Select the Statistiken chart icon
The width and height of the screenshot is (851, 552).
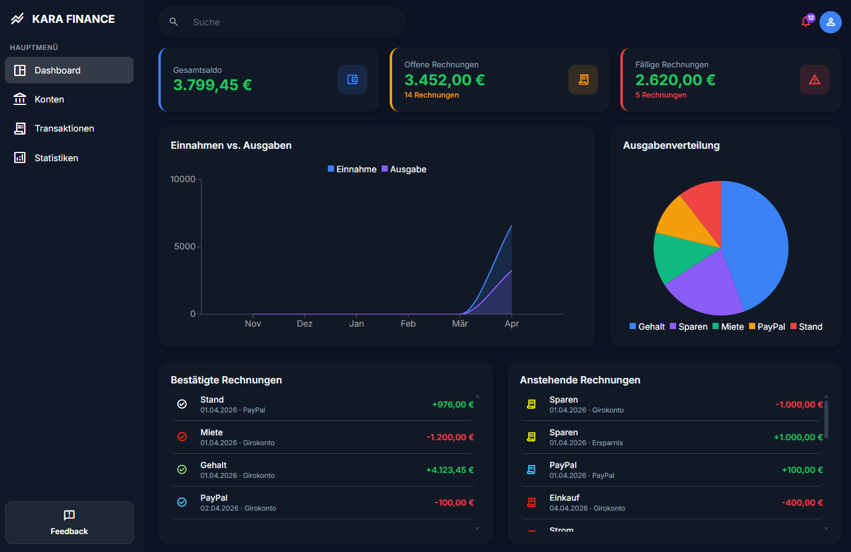tap(19, 157)
